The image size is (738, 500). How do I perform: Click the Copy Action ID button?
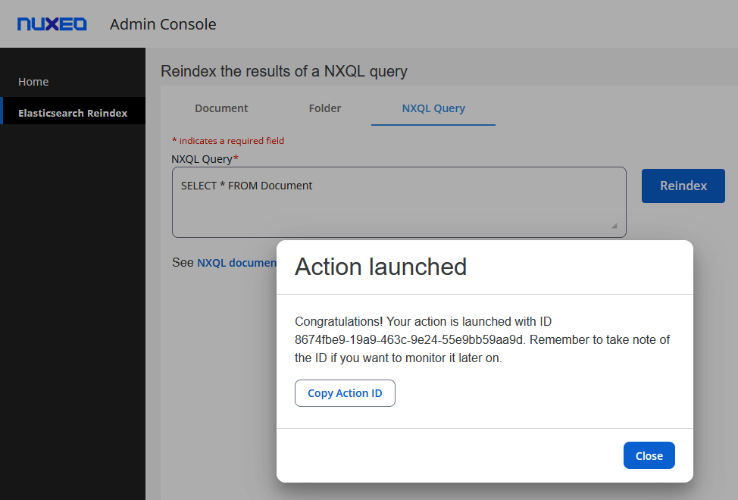pos(345,393)
